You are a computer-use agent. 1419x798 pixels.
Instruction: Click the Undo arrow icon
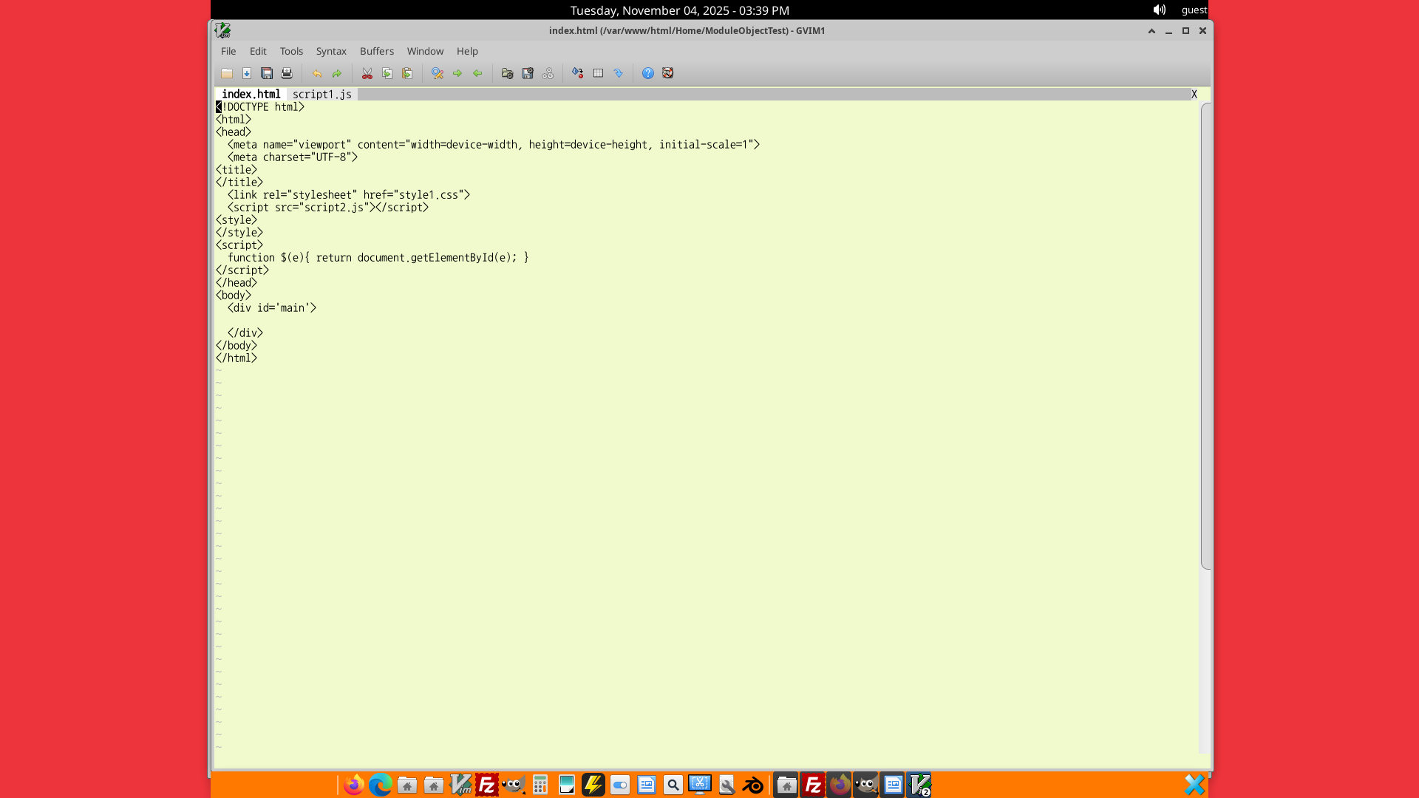tap(317, 73)
